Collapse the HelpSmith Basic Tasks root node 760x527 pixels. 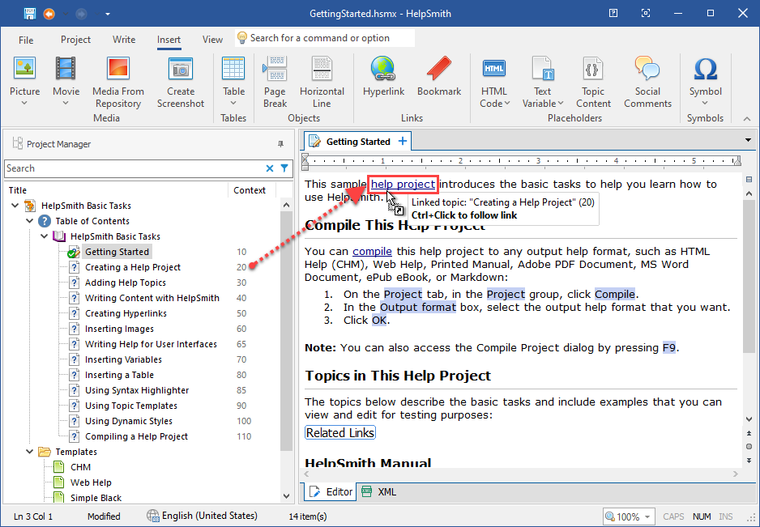pos(15,206)
